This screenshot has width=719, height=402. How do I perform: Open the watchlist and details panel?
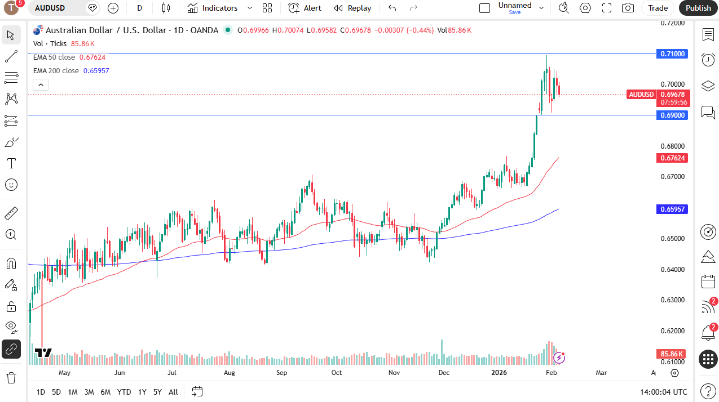click(x=708, y=35)
